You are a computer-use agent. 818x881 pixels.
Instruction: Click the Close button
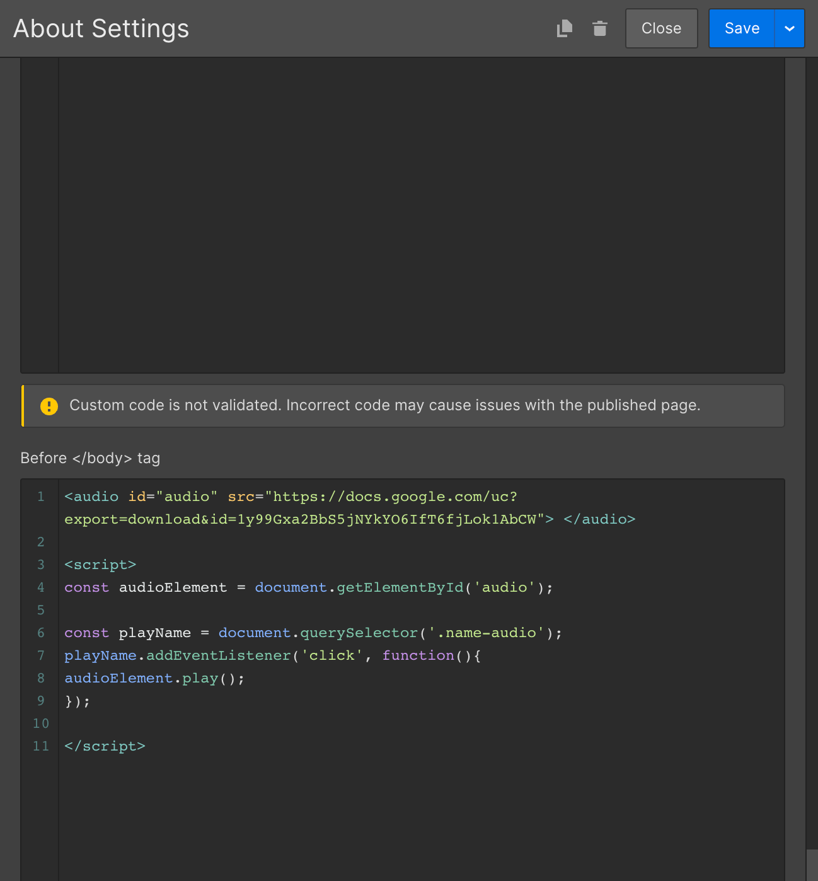click(661, 28)
